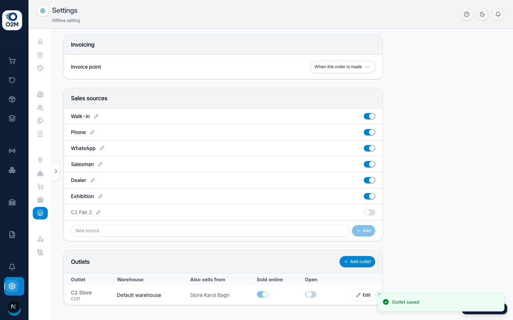
Task: Expand the settings navigation panel chevron
Action: [56, 171]
